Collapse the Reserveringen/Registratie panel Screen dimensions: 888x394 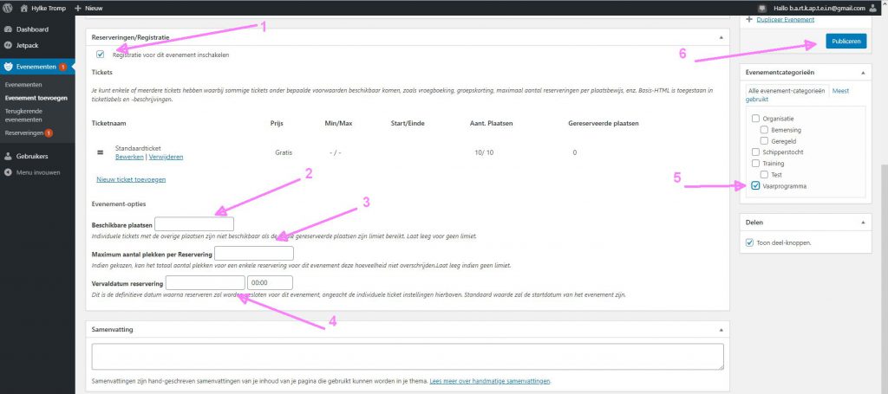click(721, 38)
